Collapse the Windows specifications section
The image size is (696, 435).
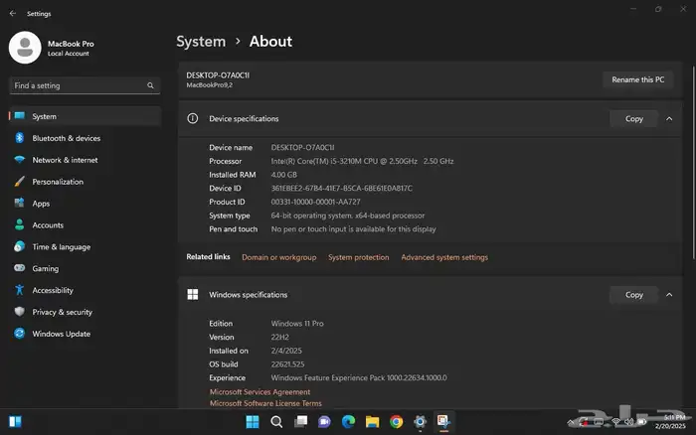[x=668, y=295]
